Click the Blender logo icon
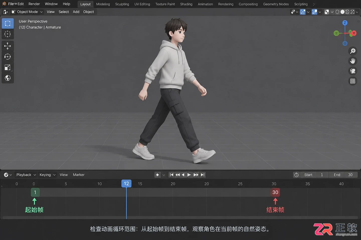The height and width of the screenshot is (240, 361). (4, 4)
